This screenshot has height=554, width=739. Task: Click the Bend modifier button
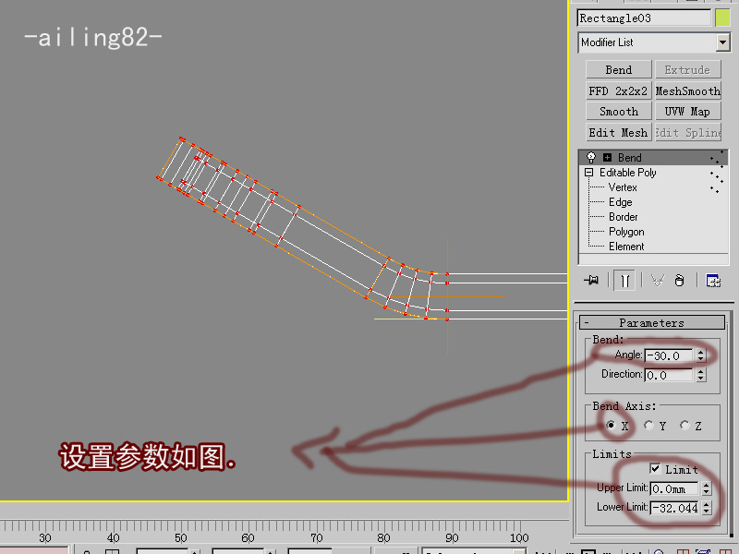point(618,70)
